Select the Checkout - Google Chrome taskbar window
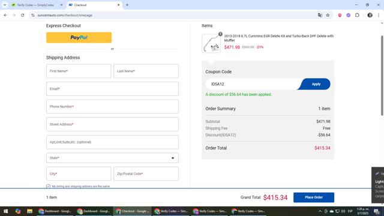This screenshot has width=384, height=216. tap(132, 211)
